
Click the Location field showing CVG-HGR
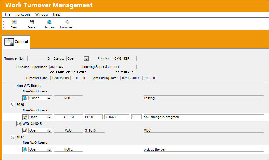tap(125, 58)
